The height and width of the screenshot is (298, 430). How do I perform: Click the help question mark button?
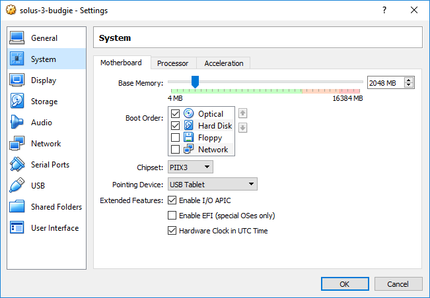pyautogui.click(x=384, y=10)
